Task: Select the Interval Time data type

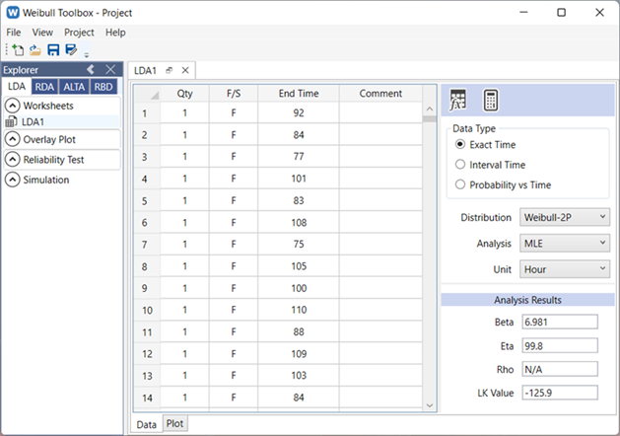Action: point(460,165)
